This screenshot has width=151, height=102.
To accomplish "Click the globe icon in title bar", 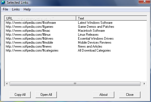I will (3, 2).
